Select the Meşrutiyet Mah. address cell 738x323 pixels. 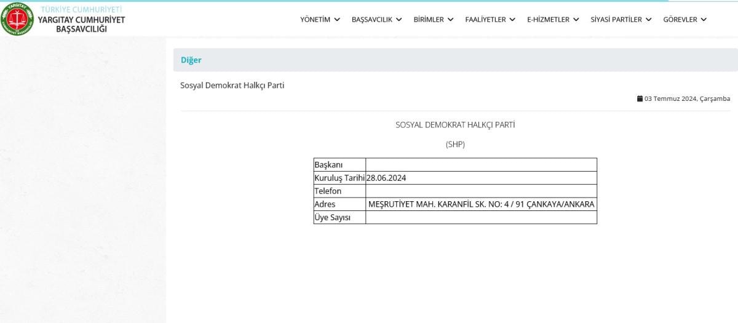(481, 204)
